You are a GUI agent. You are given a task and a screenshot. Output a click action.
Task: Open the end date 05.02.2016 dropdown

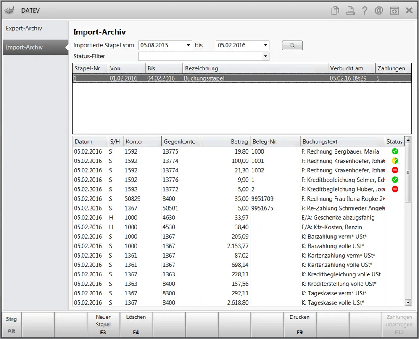(266, 45)
